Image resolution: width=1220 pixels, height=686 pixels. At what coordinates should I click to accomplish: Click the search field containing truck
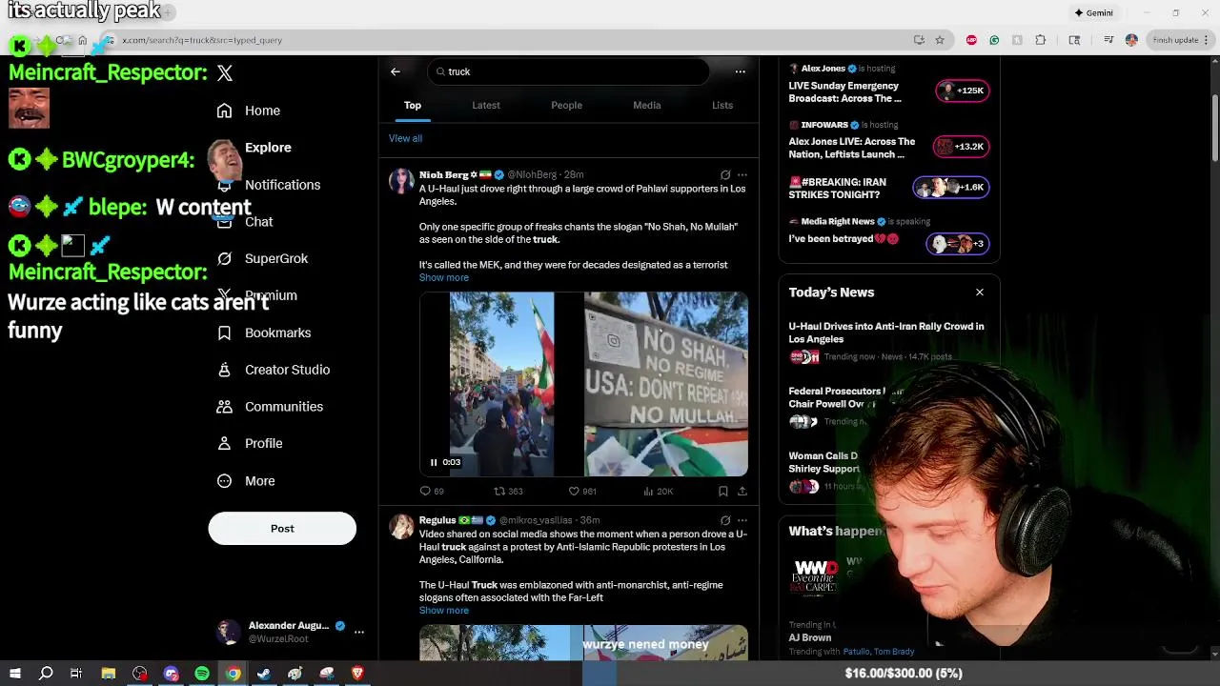tap(568, 71)
